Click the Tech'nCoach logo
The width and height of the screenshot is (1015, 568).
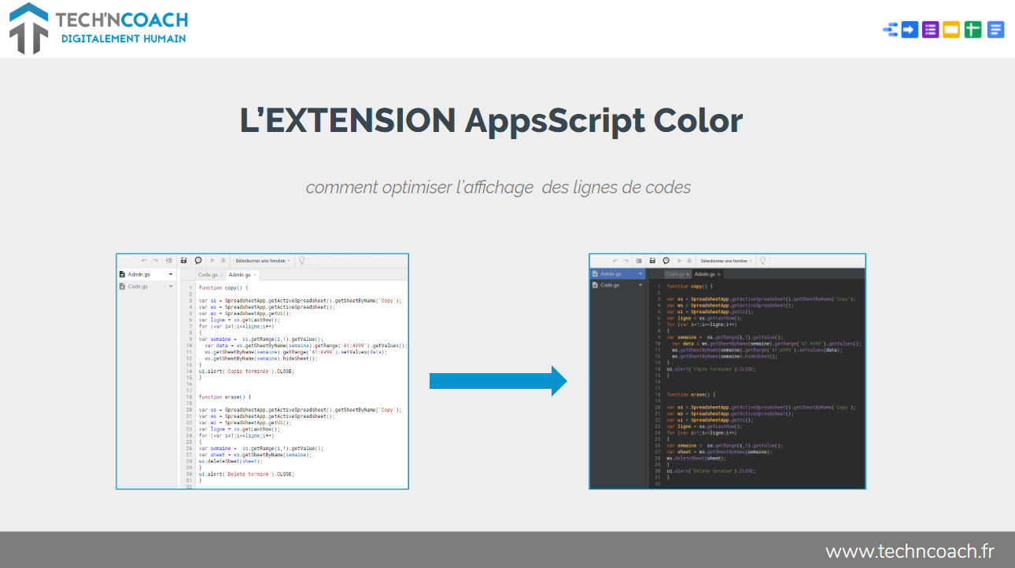[x=99, y=28]
